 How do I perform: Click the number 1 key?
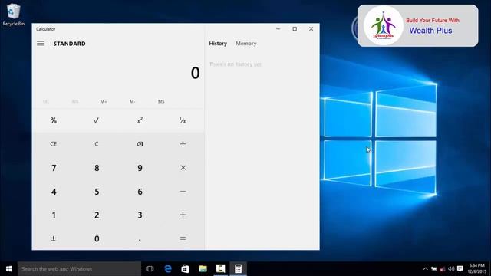click(x=54, y=215)
